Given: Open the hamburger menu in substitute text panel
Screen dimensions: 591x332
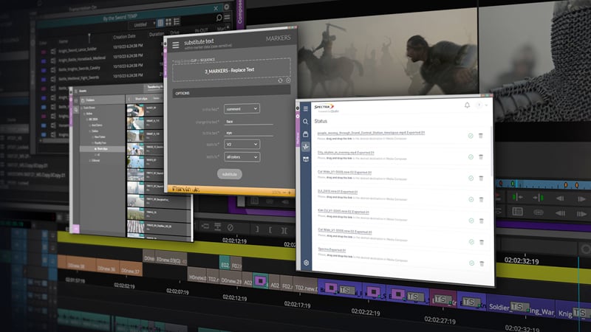Looking at the screenshot, I should pos(176,46).
